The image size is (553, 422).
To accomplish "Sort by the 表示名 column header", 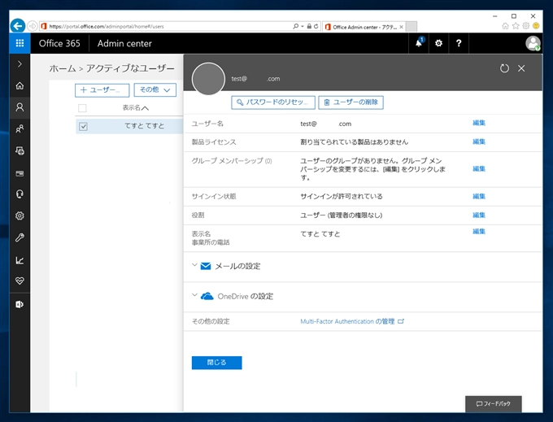I will [136, 108].
